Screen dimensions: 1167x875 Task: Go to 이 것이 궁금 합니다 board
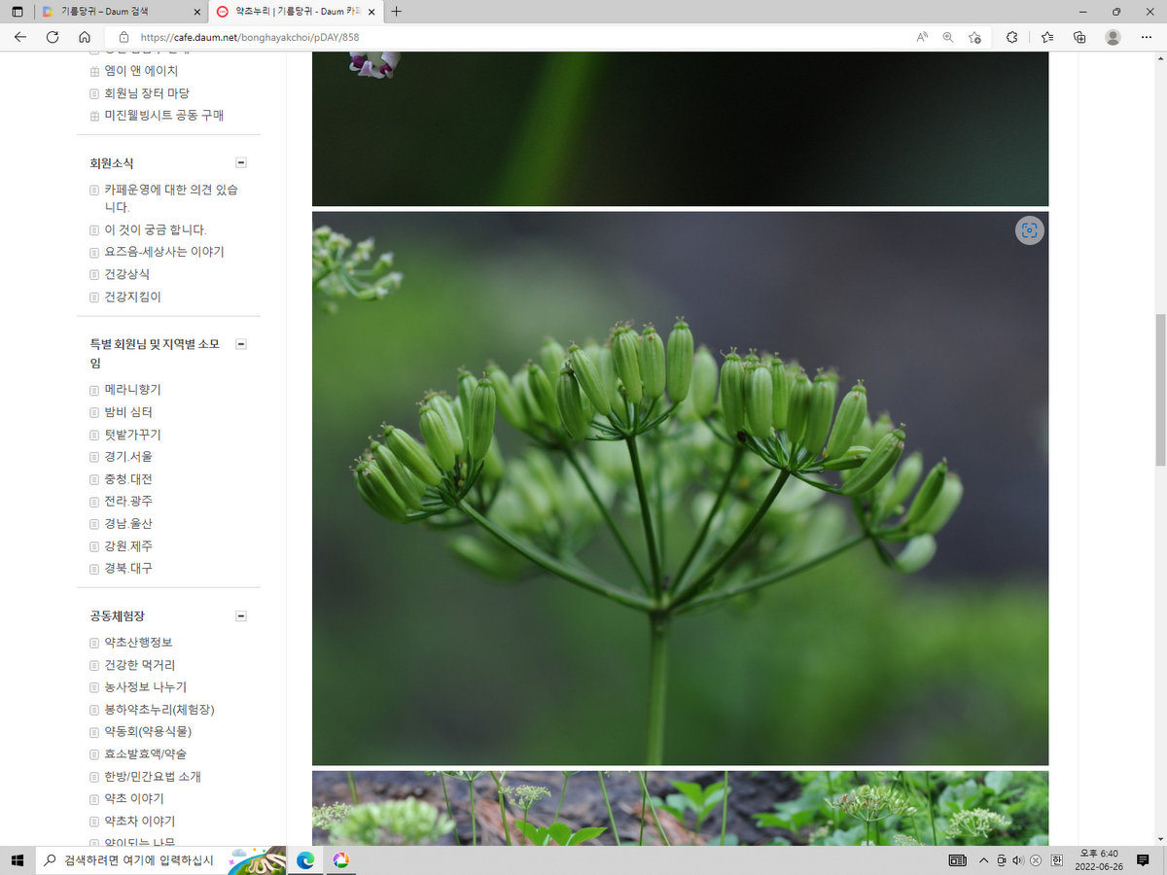(x=156, y=229)
